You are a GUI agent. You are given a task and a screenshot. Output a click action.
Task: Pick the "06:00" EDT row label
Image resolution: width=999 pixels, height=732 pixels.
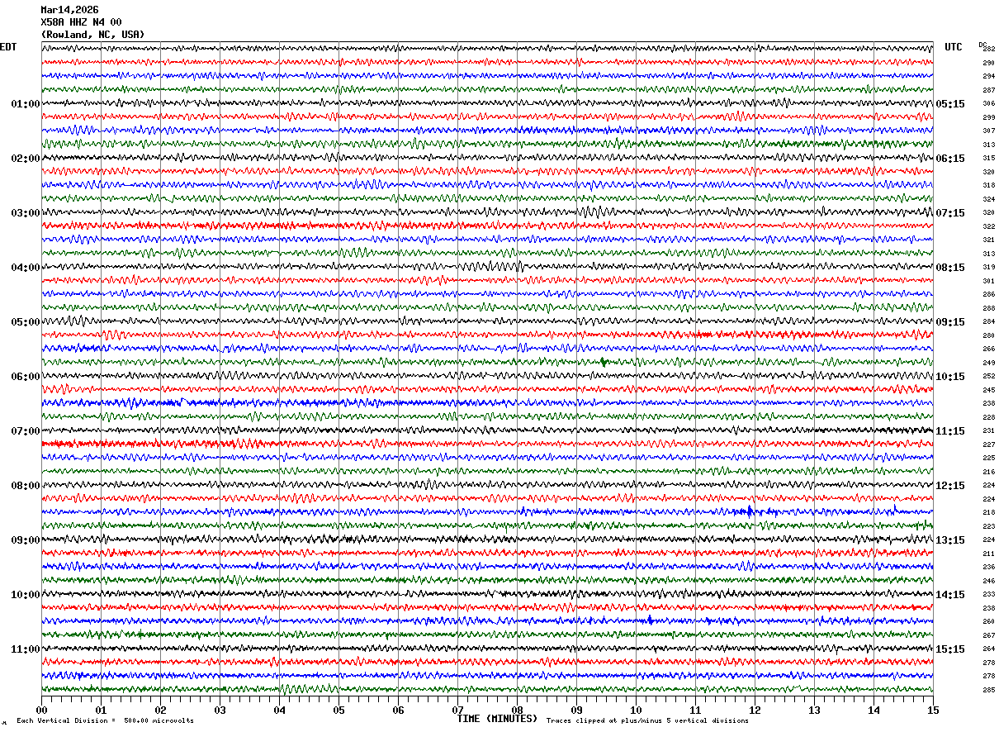[x=26, y=377]
